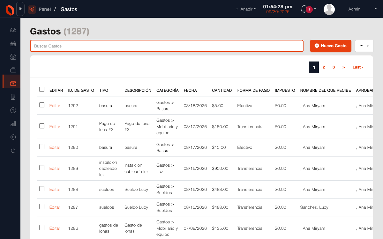Click Editar for expense 1290
This screenshot has width=383, height=239.
click(55, 147)
